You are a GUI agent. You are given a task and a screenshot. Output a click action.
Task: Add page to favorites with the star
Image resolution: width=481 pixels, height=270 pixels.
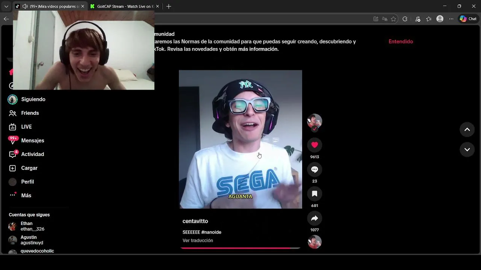(x=393, y=19)
